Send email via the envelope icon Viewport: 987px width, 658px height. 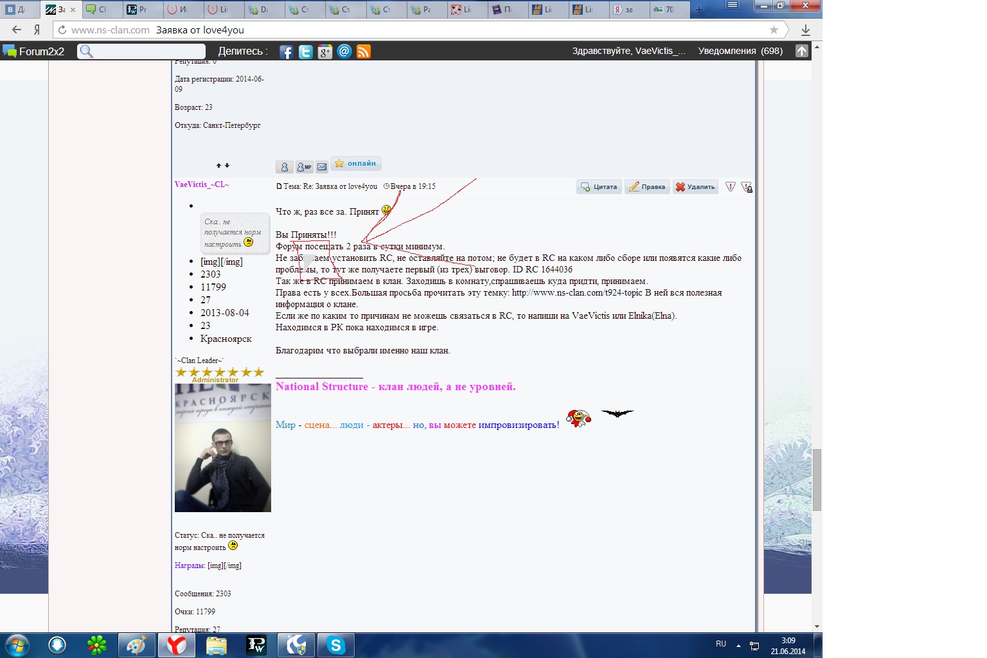pyautogui.click(x=322, y=167)
